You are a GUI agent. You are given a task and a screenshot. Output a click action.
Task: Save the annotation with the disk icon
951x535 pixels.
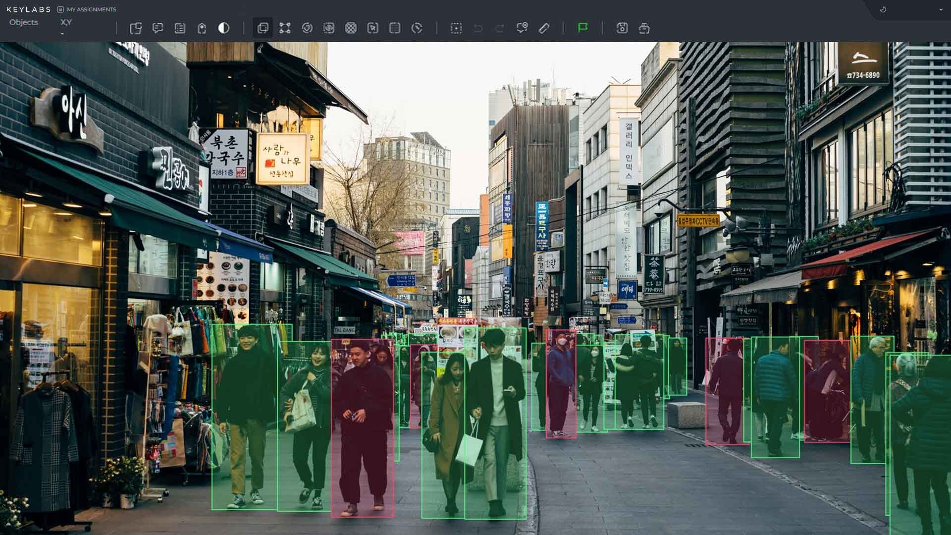pos(622,28)
